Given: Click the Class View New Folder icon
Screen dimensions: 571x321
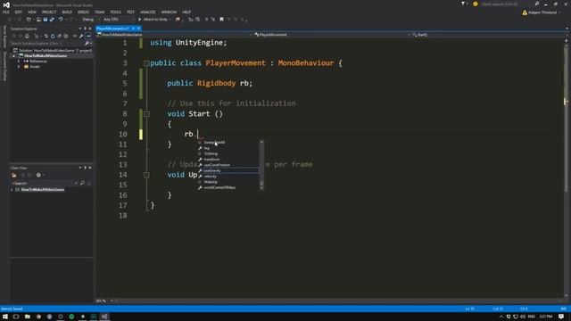Looking at the screenshot, I should (14, 175).
